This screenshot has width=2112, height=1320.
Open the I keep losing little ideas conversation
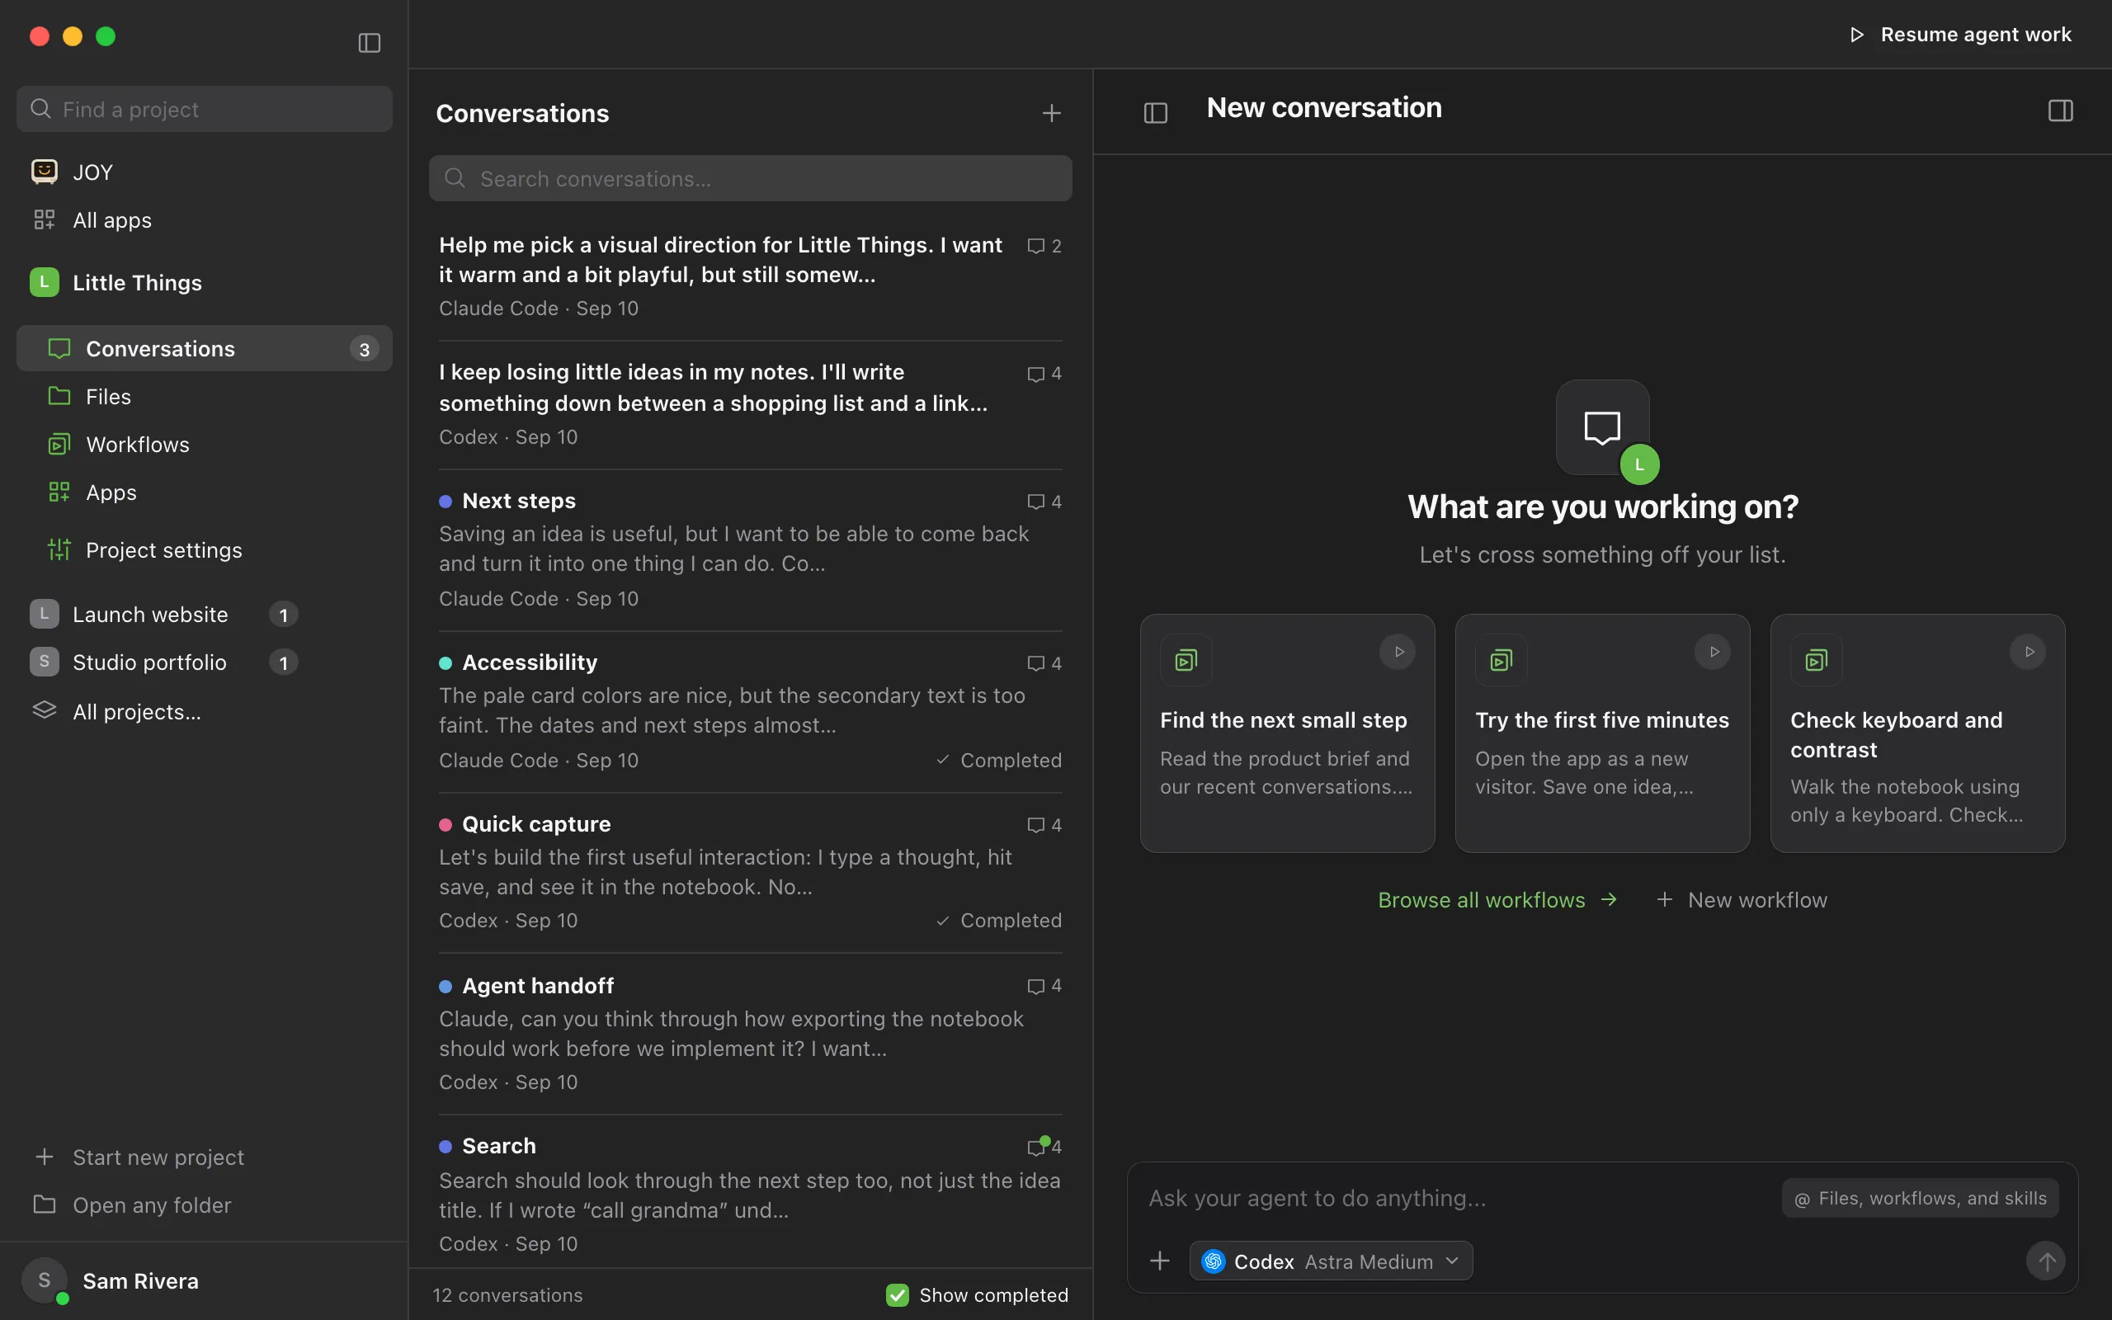coord(750,405)
